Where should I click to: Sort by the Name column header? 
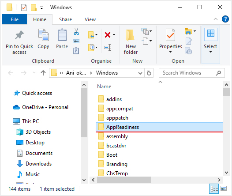pos(104,87)
